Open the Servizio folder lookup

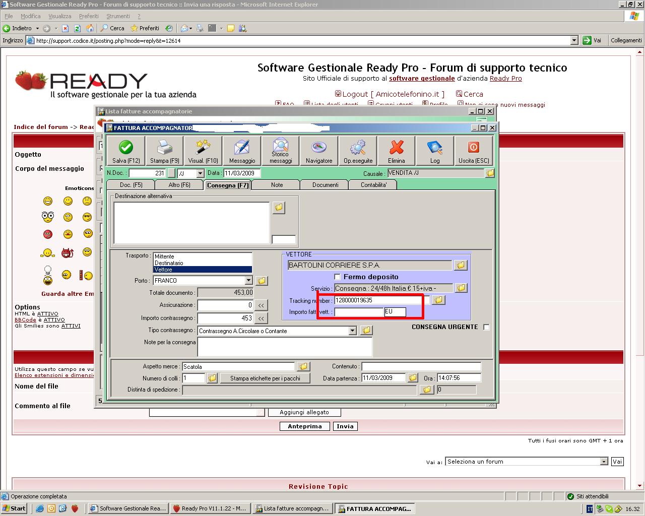461,288
